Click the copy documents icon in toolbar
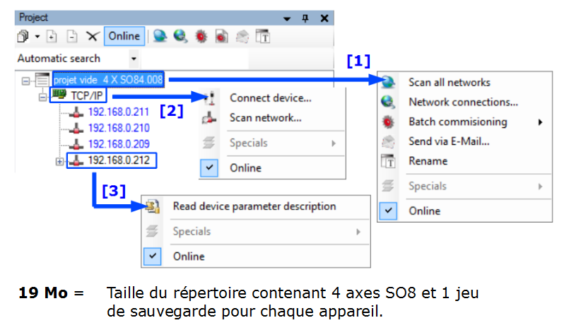Screen dimensions: 569x330 [x=22, y=35]
